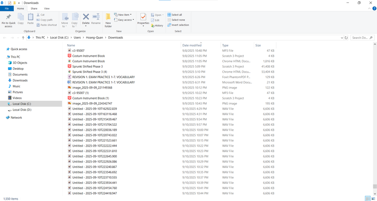Click the Forward navigation arrow
Image resolution: width=377 pixels, height=201 pixels.
(x=12, y=38)
